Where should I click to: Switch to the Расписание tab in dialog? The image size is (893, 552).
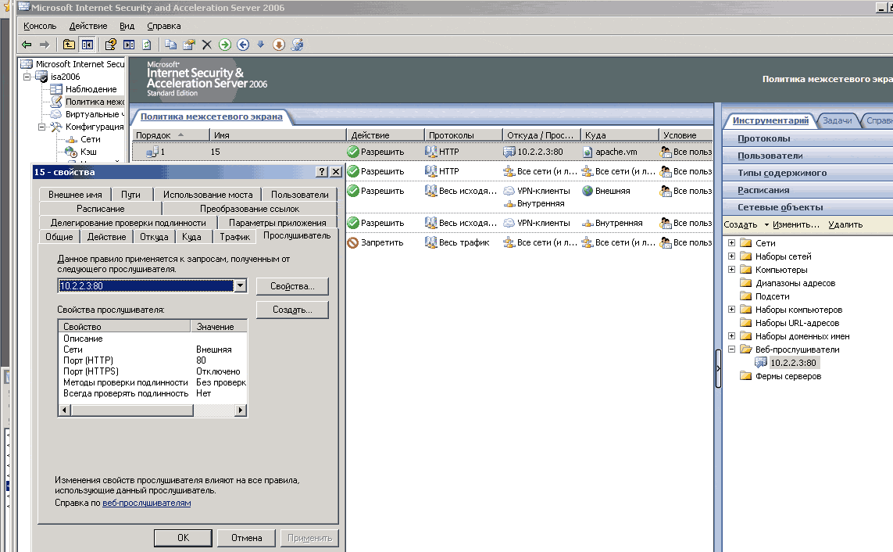pyautogui.click(x=100, y=209)
